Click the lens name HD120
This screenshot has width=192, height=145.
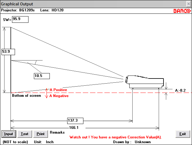[58, 10]
